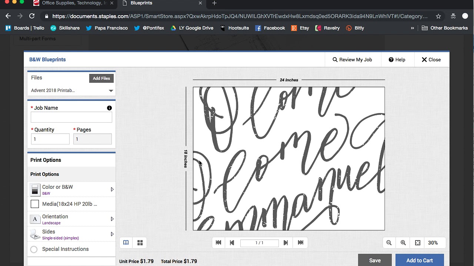
Task: Open a new browser tab
Action: click(x=214, y=3)
